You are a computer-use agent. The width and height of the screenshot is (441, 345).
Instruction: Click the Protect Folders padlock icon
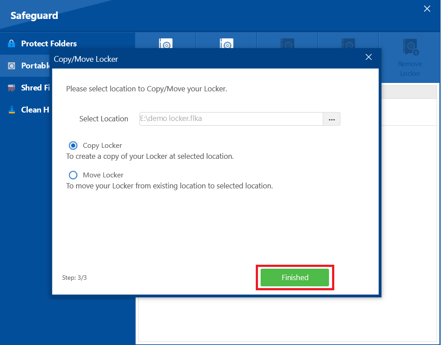tap(11, 43)
